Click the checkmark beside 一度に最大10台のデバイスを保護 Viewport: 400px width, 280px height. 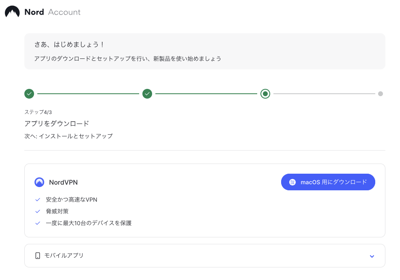(x=38, y=223)
